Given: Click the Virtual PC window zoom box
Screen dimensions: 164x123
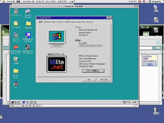Looking at the screenshot, I should point(135,6).
